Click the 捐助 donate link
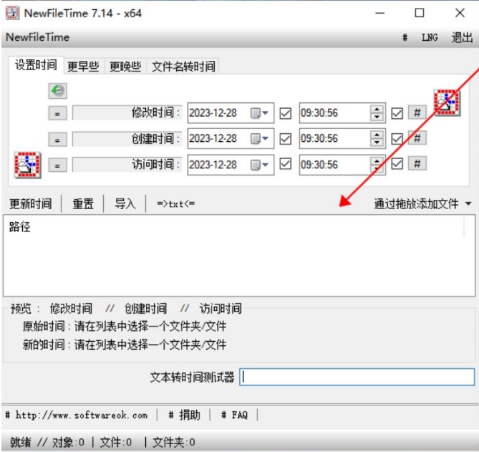Image resolution: width=479 pixels, height=452 pixels. tap(185, 415)
